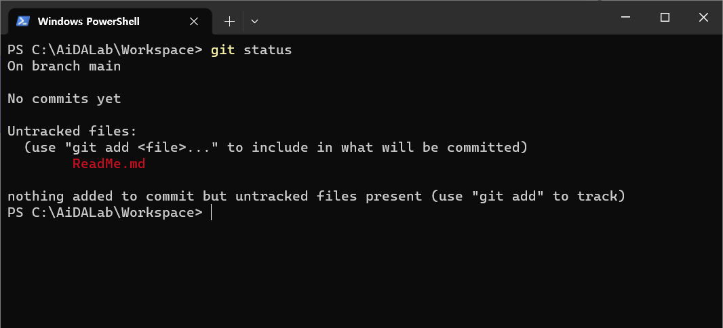The width and height of the screenshot is (723, 328).
Task: Close the Windows PowerShell tab
Action: [194, 21]
